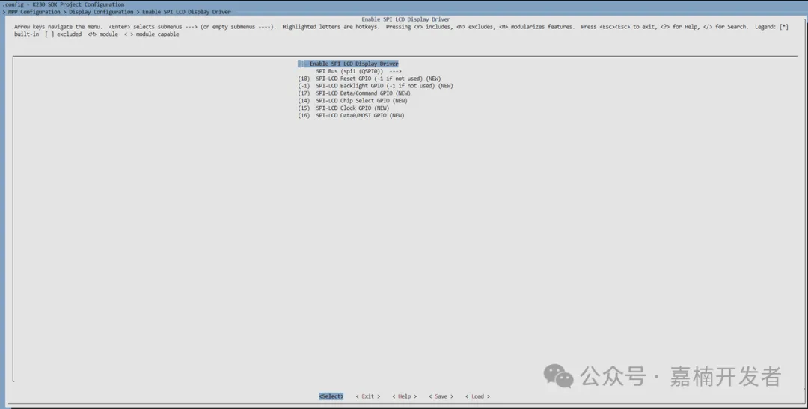
Task: Click the MPP Configuration breadcrumb
Action: point(34,12)
